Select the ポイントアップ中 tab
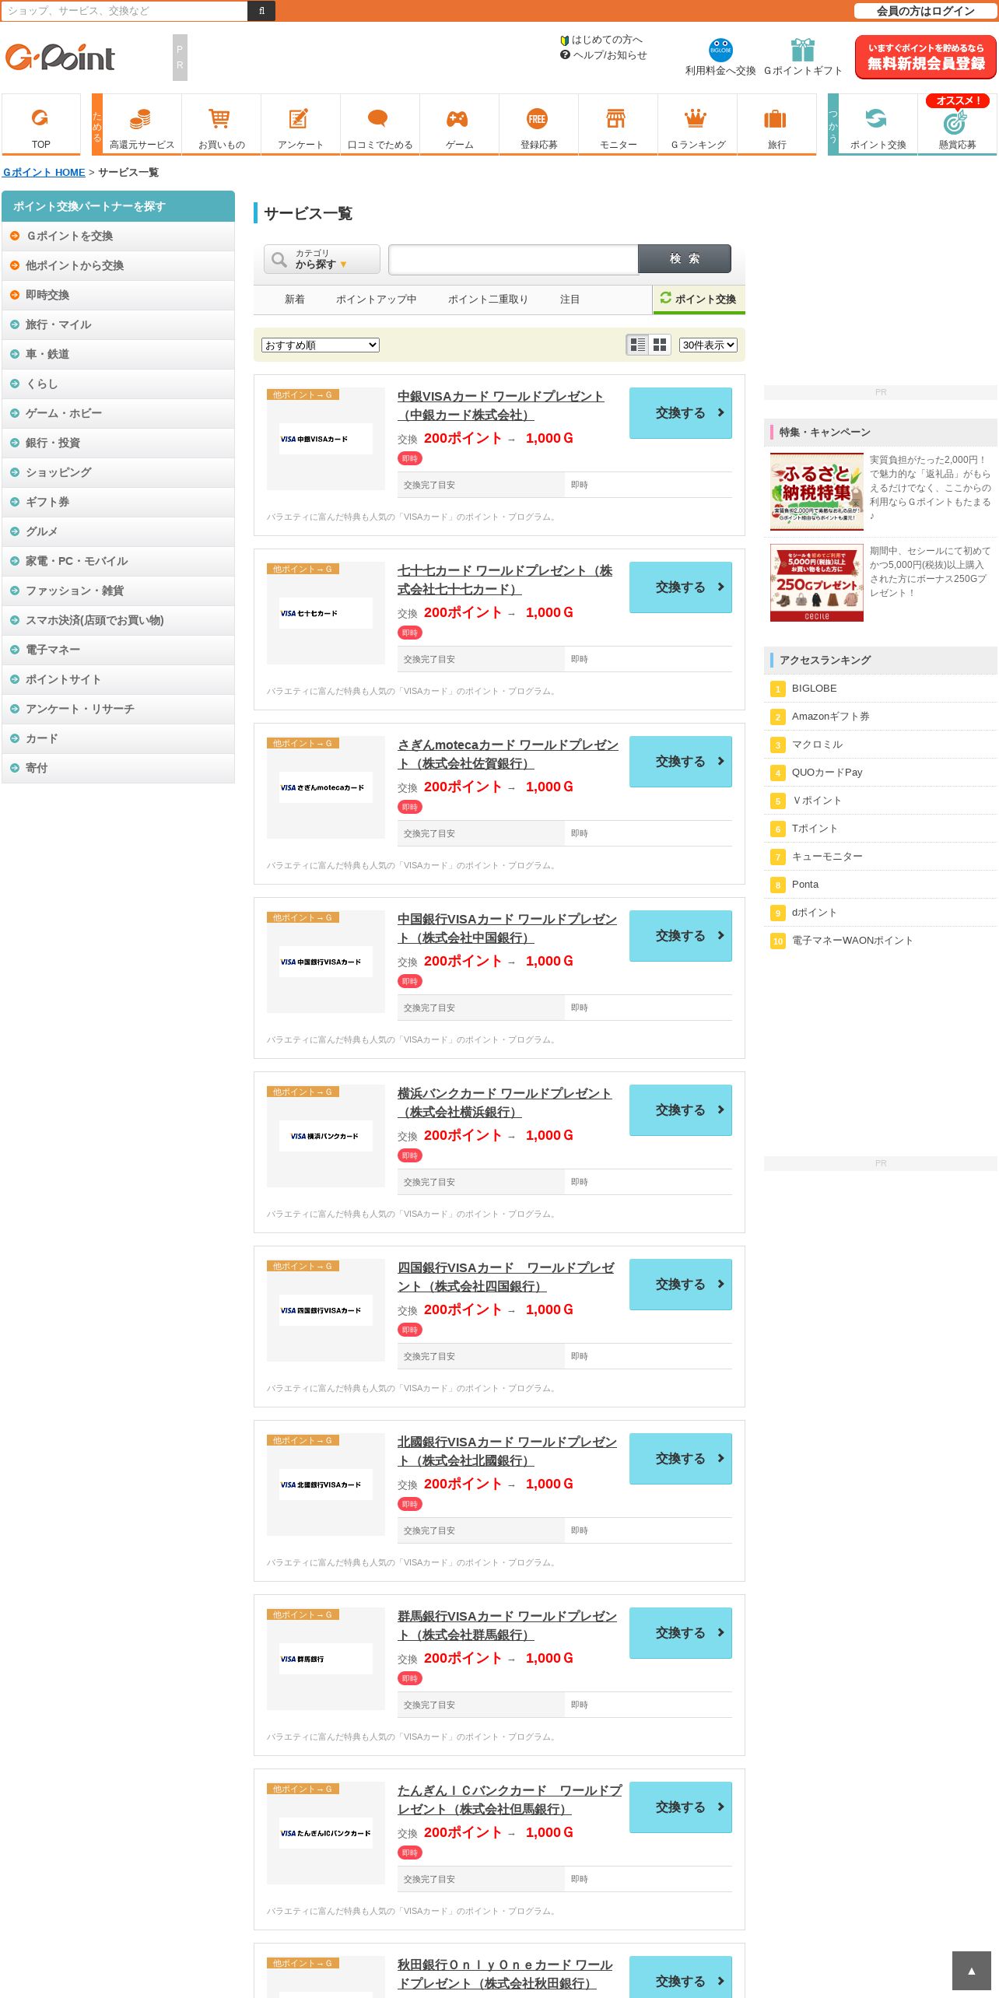 click(x=377, y=300)
